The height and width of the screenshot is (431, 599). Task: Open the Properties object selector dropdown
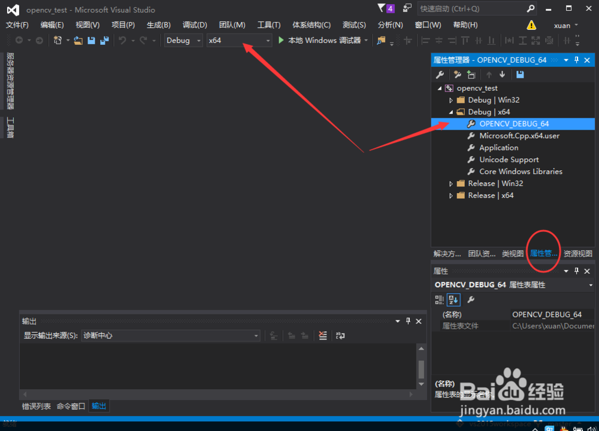pos(591,285)
